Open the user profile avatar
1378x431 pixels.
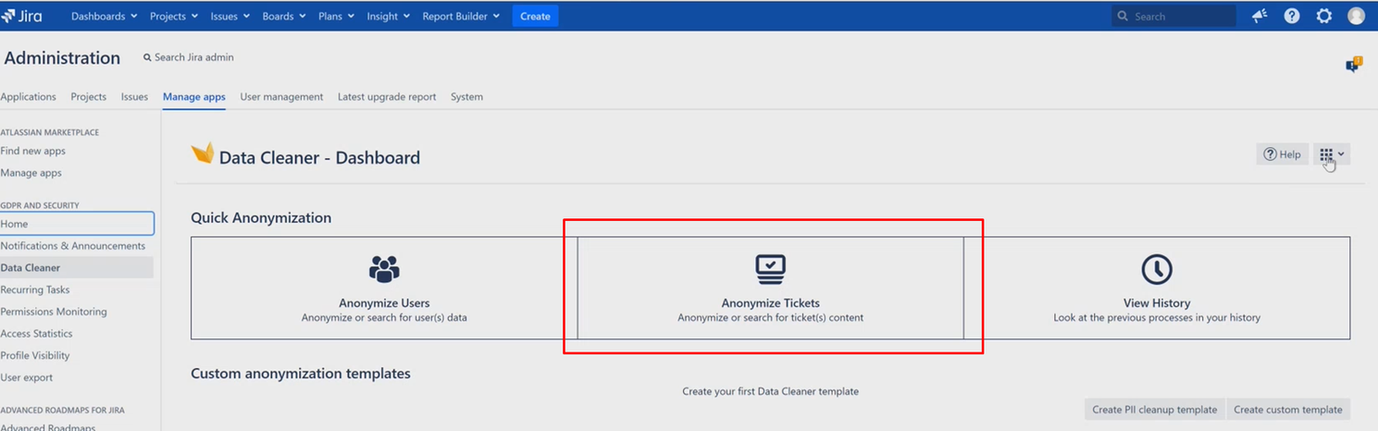[1356, 16]
